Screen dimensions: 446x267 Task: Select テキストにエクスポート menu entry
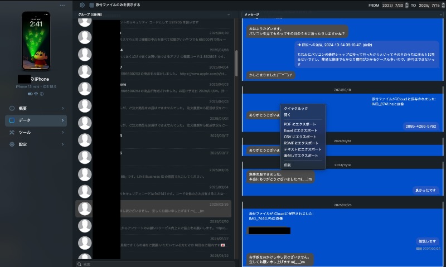[x=303, y=149]
